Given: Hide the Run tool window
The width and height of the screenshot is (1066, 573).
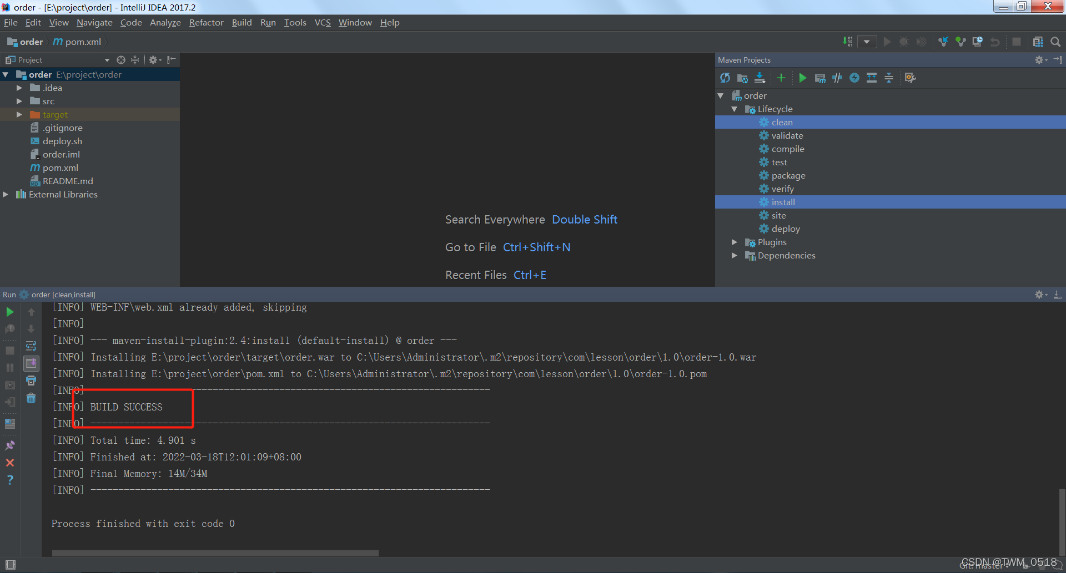Looking at the screenshot, I should (x=1058, y=295).
